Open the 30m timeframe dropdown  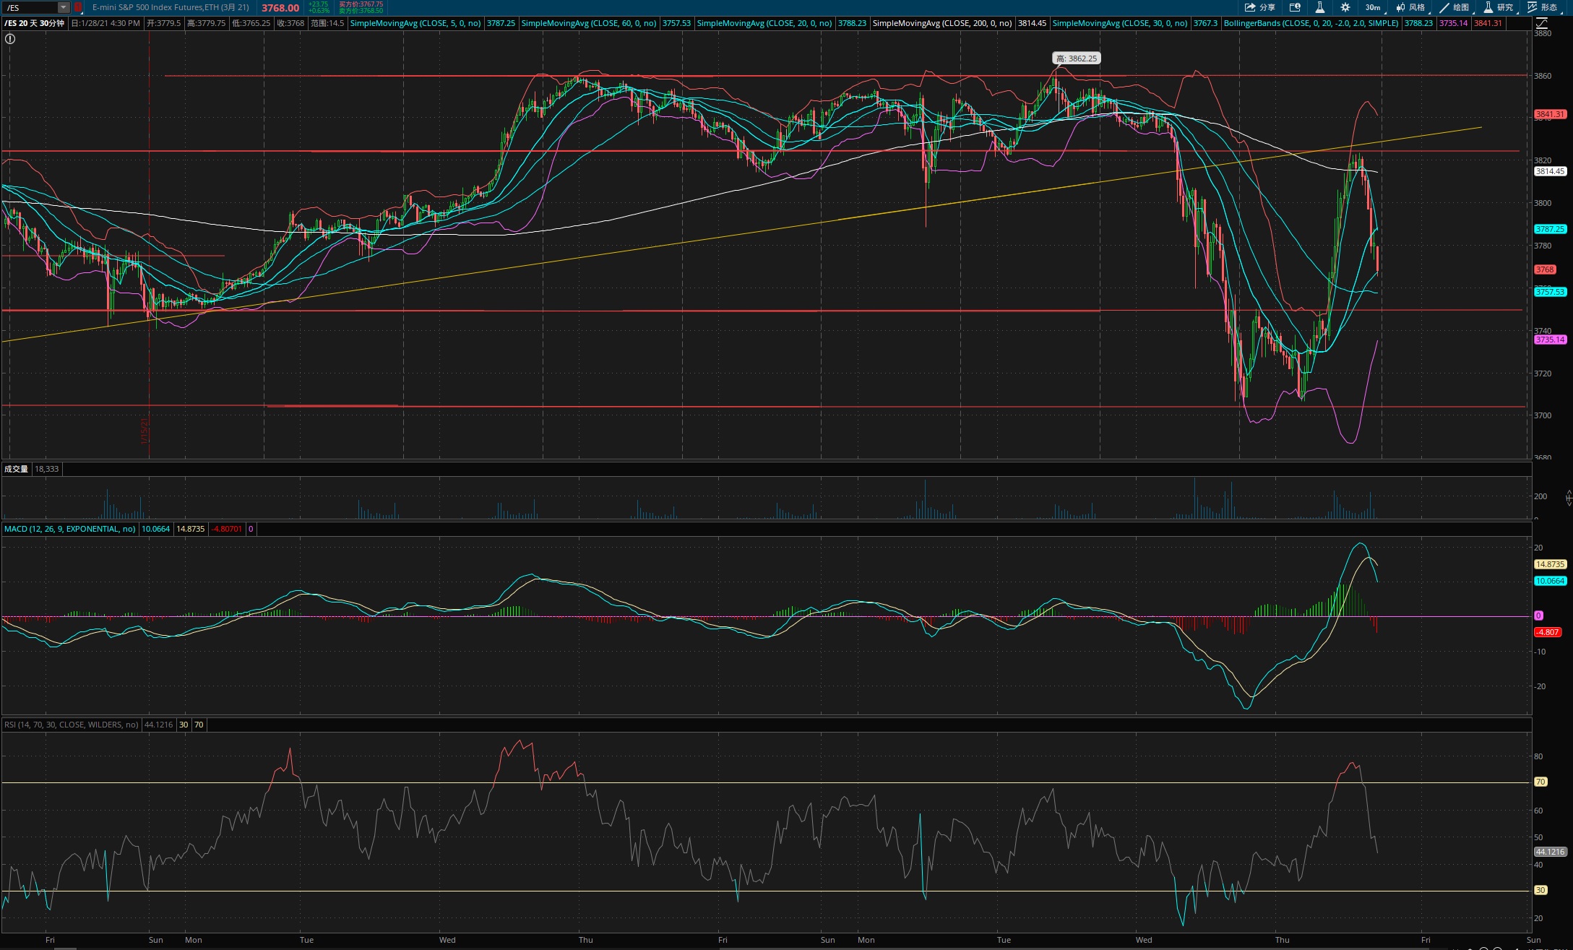1372,7
